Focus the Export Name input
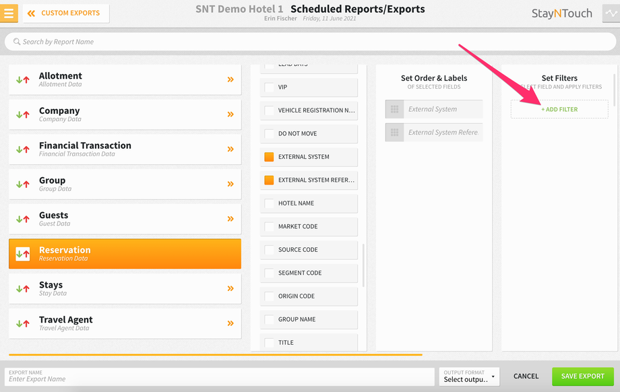This screenshot has width=620, height=392. pyautogui.click(x=220, y=377)
